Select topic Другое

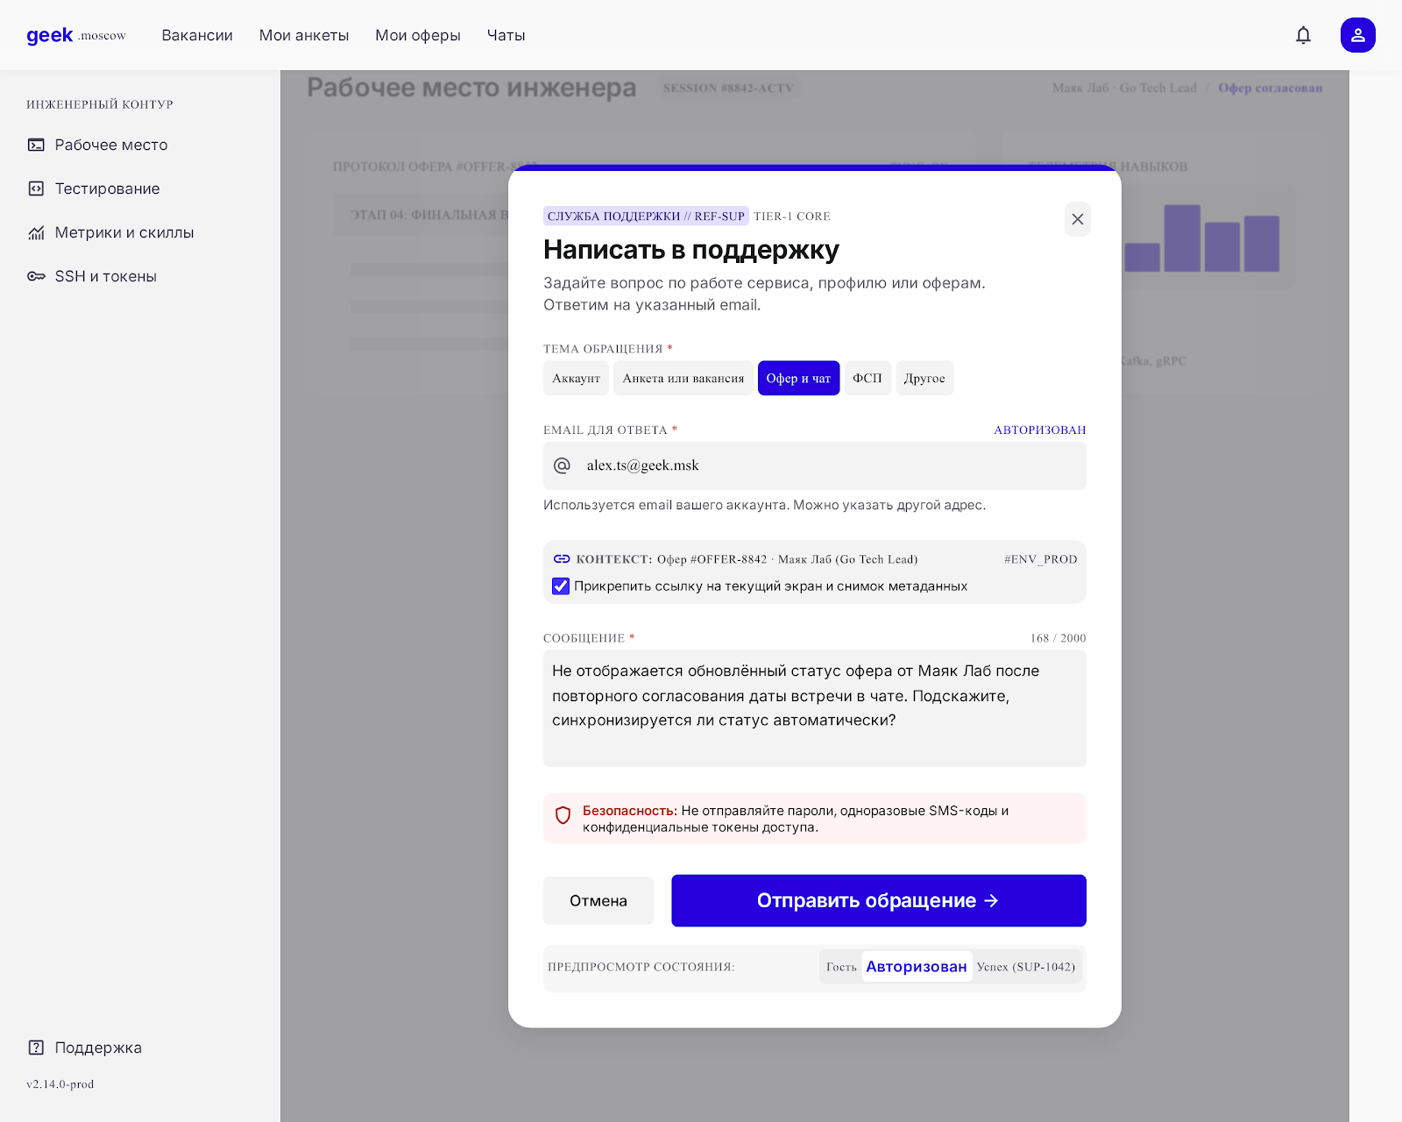(x=924, y=379)
